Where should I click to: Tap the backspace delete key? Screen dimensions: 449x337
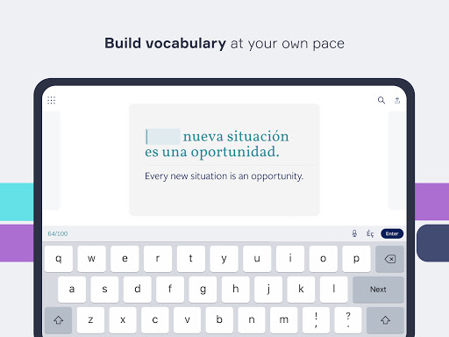pos(389,259)
